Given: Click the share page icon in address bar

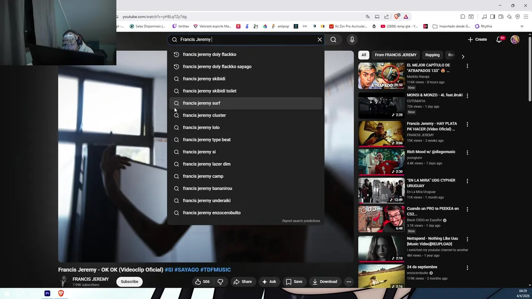Looking at the screenshot, I should [x=387, y=17].
